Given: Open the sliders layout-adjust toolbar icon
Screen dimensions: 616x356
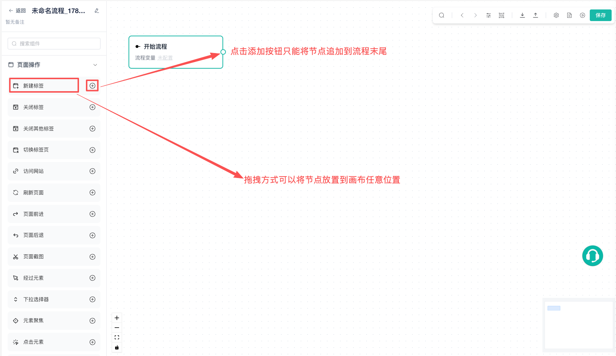Looking at the screenshot, I should tap(489, 15).
